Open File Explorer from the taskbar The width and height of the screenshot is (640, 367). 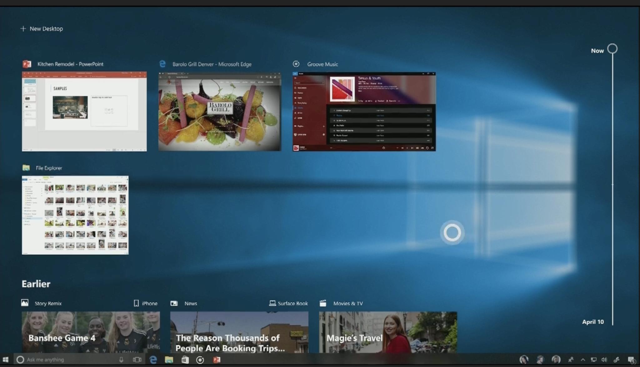pos(169,360)
